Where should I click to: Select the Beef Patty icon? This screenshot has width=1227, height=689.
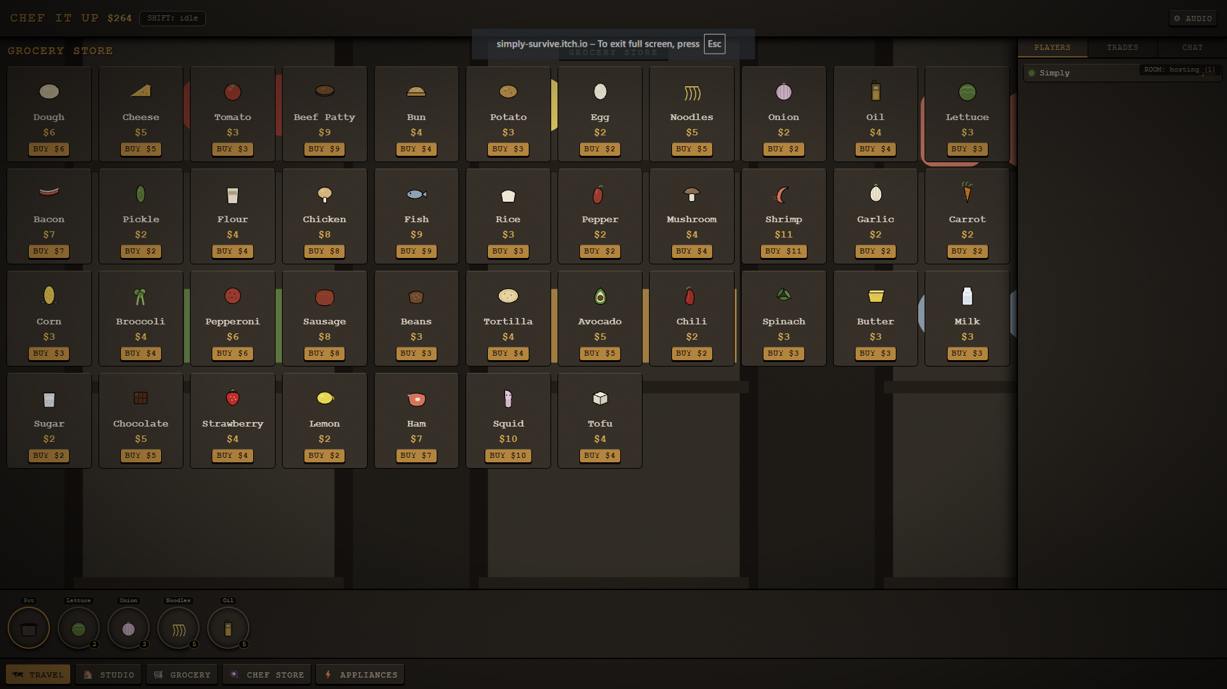pos(325,91)
